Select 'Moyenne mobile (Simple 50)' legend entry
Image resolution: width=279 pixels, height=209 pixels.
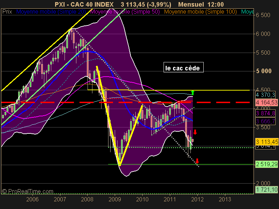tap(125, 12)
